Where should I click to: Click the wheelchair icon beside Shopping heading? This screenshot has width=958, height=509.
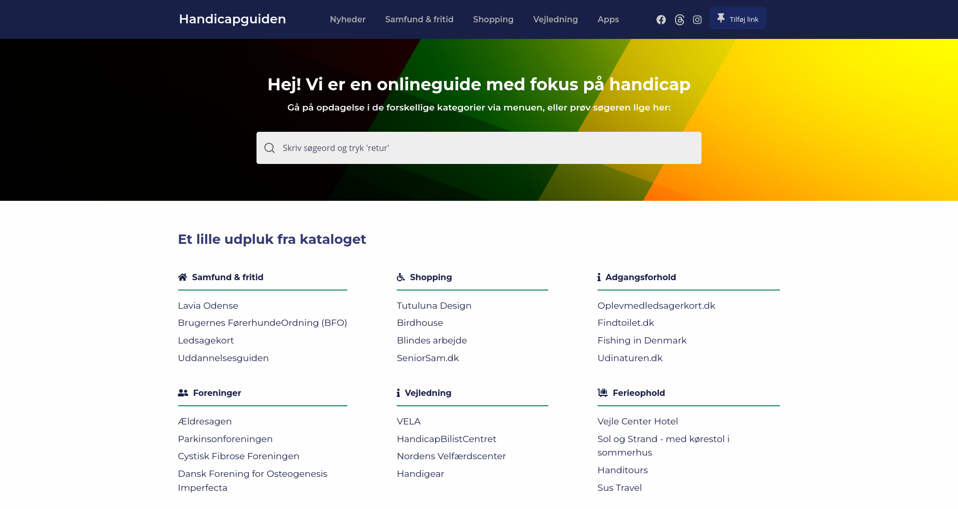coord(401,277)
